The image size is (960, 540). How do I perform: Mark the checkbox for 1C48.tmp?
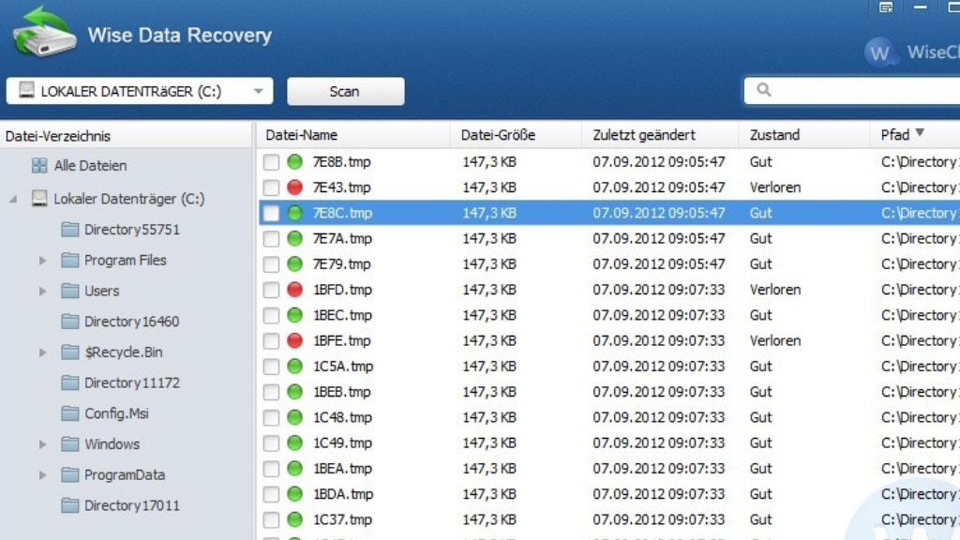coord(271,417)
